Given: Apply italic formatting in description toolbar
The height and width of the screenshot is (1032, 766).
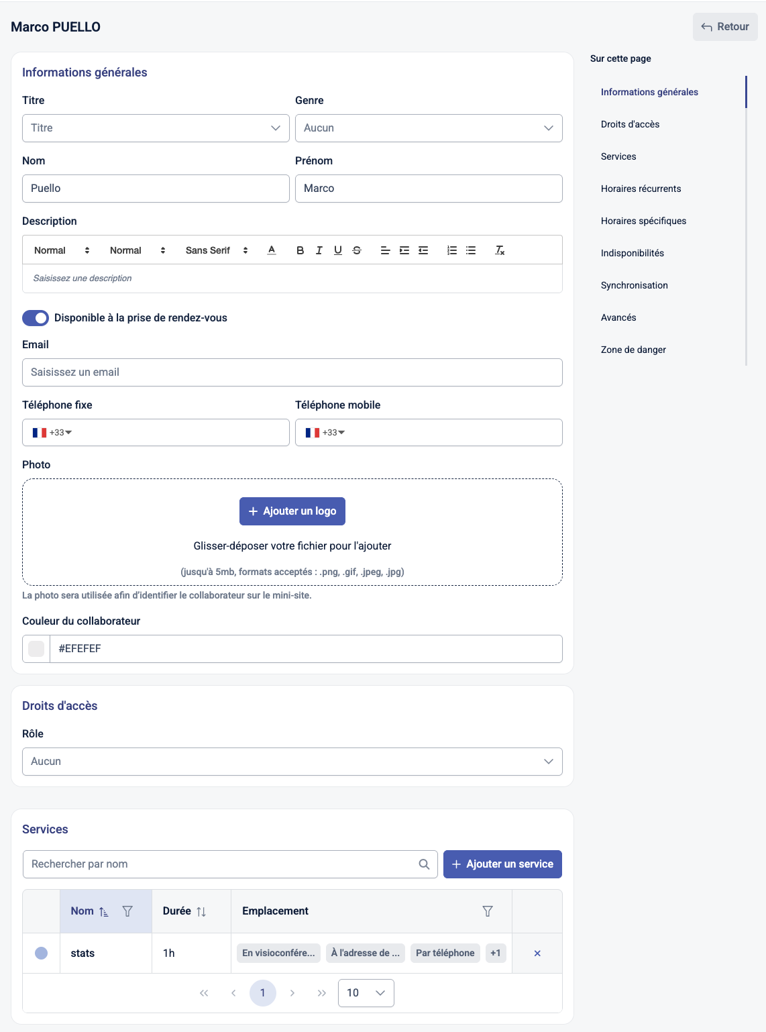Looking at the screenshot, I should tap(319, 250).
